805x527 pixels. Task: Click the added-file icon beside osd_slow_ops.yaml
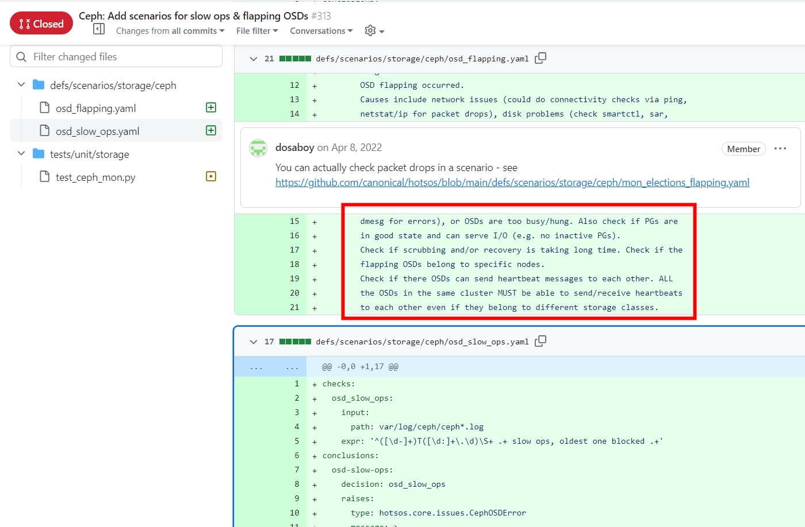click(x=211, y=130)
